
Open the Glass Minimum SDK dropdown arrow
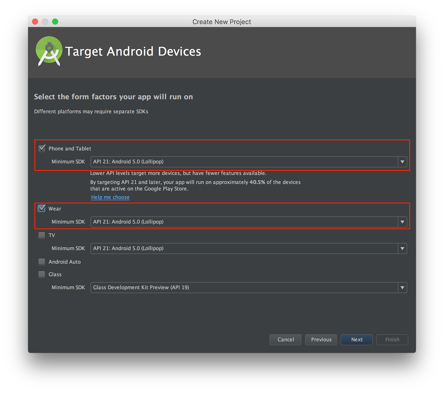tap(402, 288)
